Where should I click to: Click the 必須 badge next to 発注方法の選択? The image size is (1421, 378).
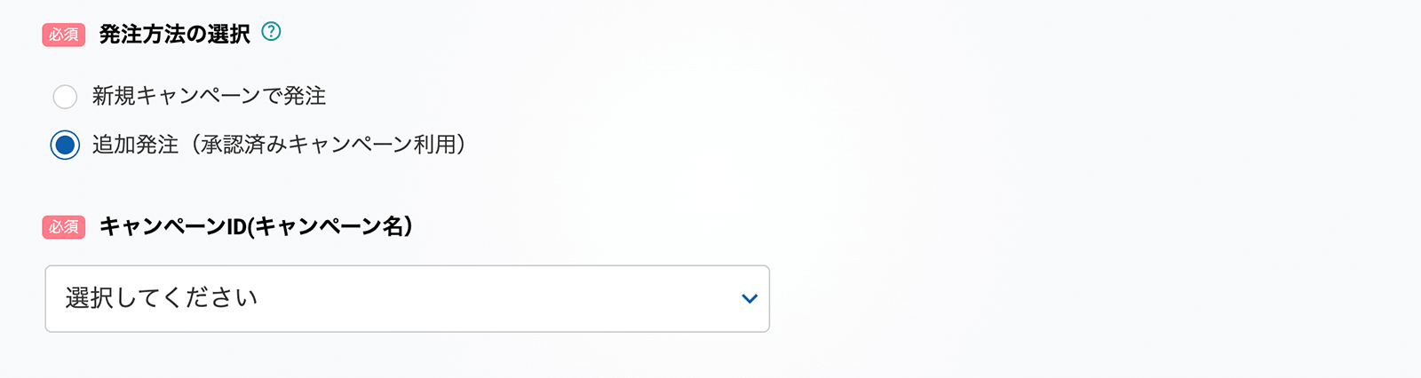pos(64,35)
